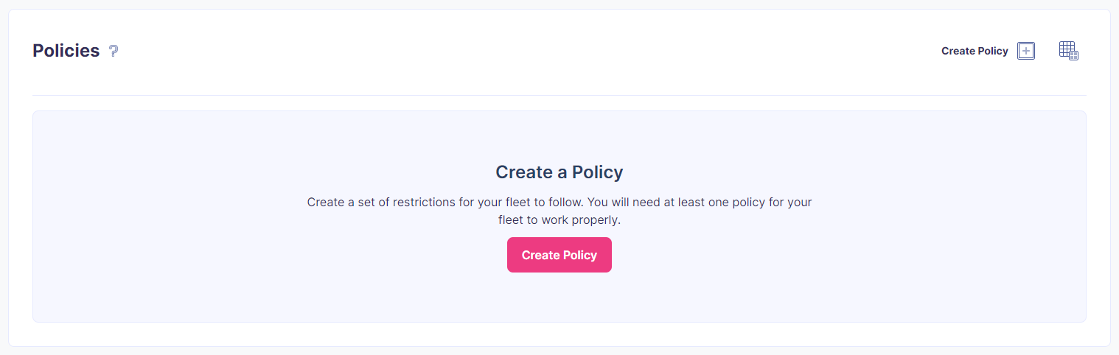Viewport: 1119px width, 355px height.
Task: Choose the grid-with-tiles icon in the header
Action: coord(1068,51)
